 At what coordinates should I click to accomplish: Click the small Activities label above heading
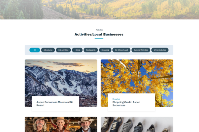99,30
